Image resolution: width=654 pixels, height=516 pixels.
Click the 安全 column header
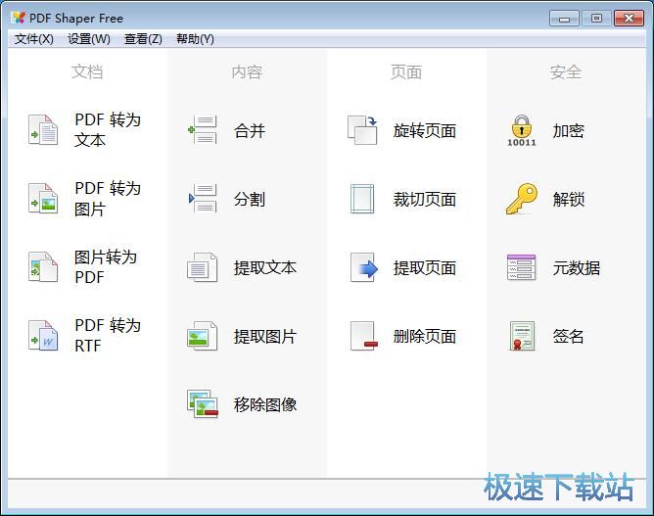pyautogui.click(x=566, y=71)
